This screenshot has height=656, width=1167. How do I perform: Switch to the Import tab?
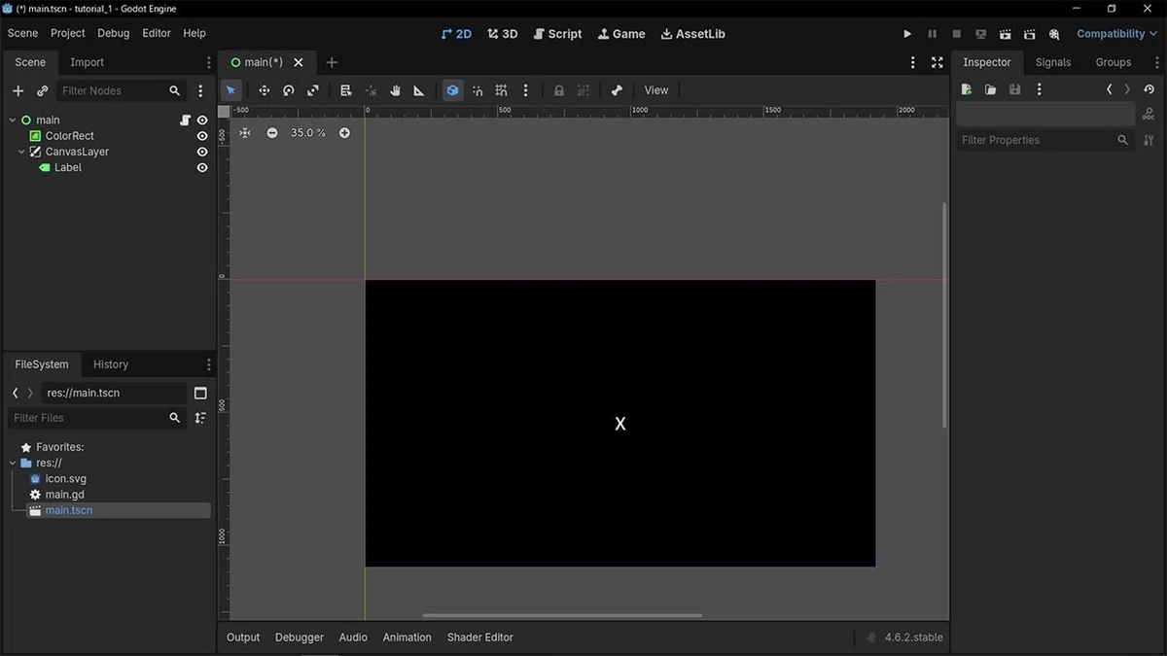[87, 62]
